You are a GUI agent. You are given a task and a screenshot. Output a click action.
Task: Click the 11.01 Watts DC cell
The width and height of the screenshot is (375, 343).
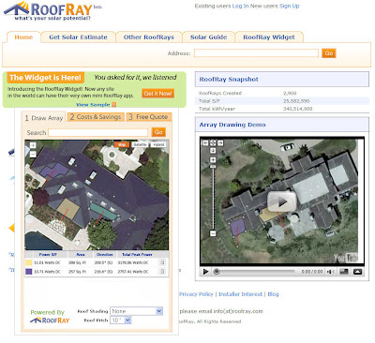click(x=47, y=262)
